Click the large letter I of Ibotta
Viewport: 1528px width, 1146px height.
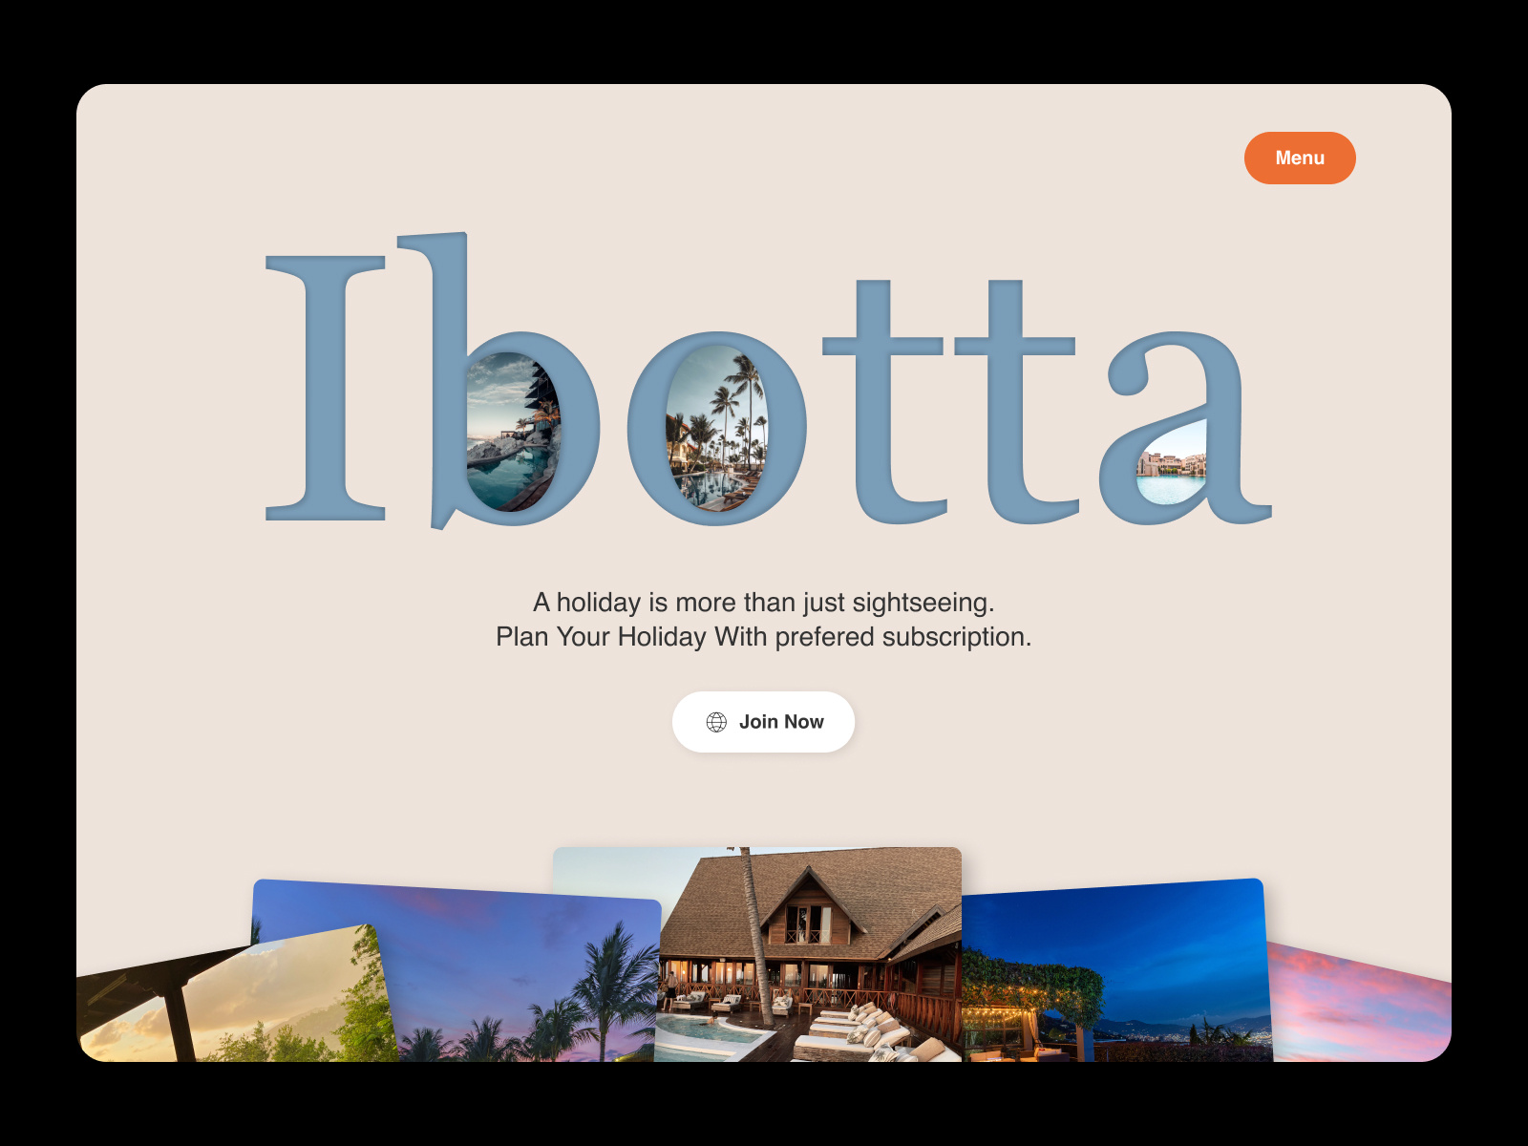(326, 388)
